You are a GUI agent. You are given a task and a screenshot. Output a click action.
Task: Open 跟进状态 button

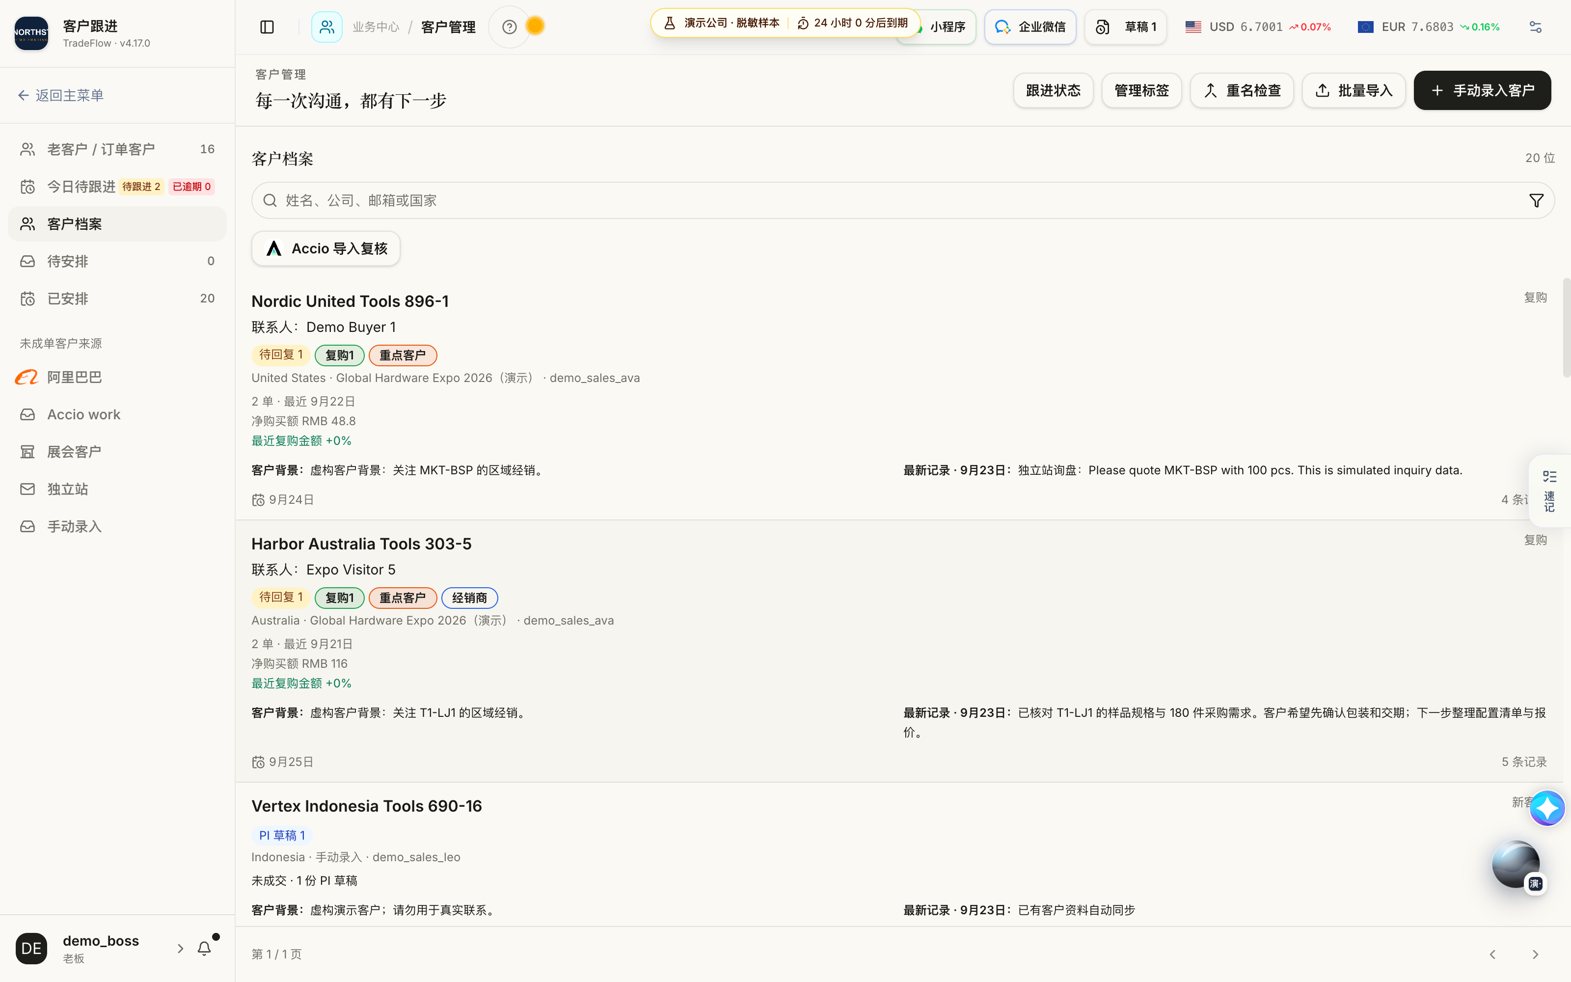click(1053, 90)
